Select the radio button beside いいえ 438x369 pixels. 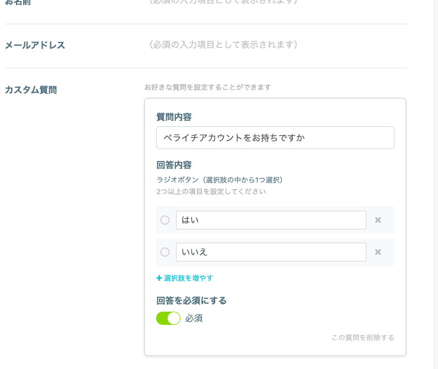pyautogui.click(x=165, y=252)
